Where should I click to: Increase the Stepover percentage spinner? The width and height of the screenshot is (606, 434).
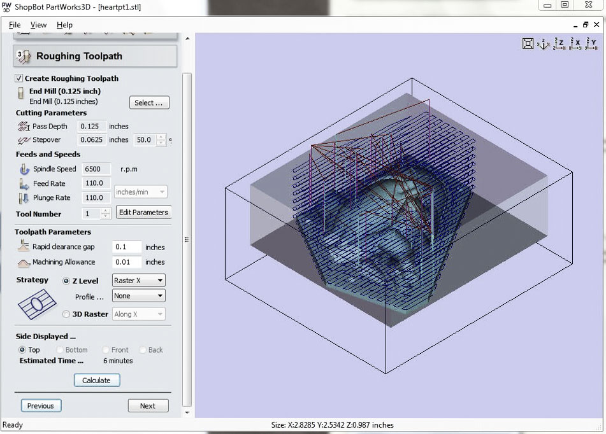coord(161,137)
